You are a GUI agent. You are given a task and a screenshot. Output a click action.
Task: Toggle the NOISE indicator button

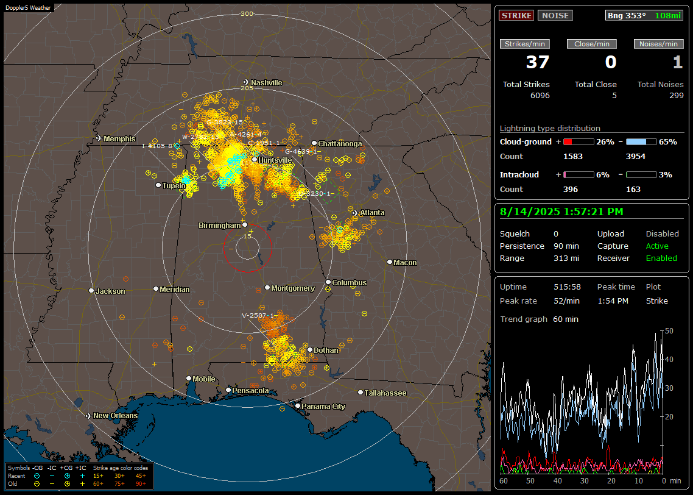pyautogui.click(x=555, y=15)
